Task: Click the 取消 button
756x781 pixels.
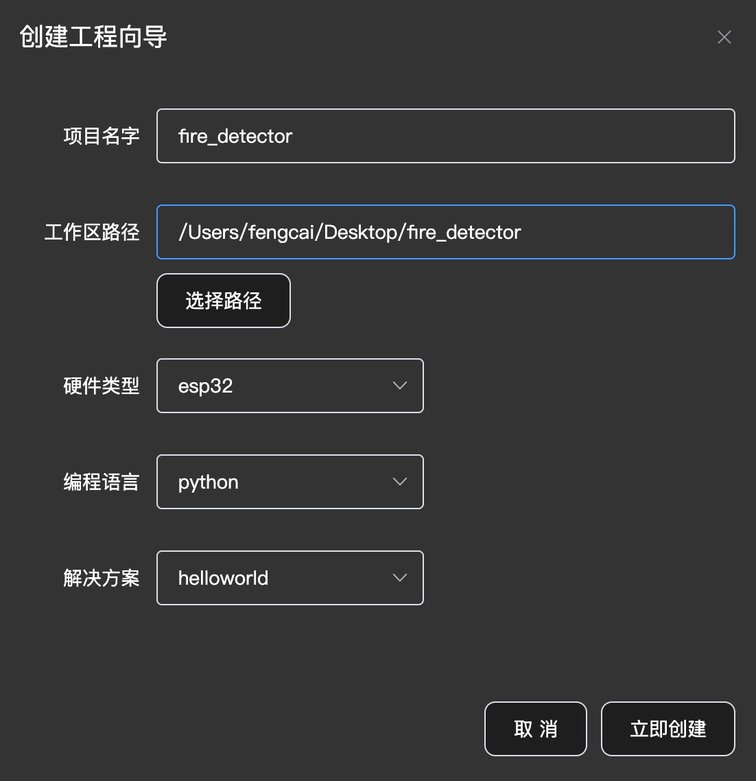Action: (x=535, y=729)
